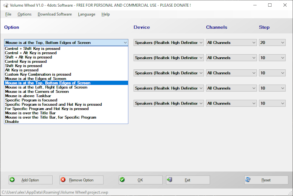Select the 'Disable' entry in list
Image resolution: width=293 pixels, height=196 pixels.
click(12, 122)
